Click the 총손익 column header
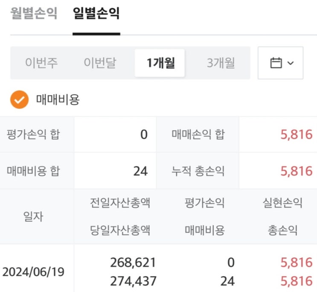The height and width of the screenshot is (292, 317). (282, 231)
